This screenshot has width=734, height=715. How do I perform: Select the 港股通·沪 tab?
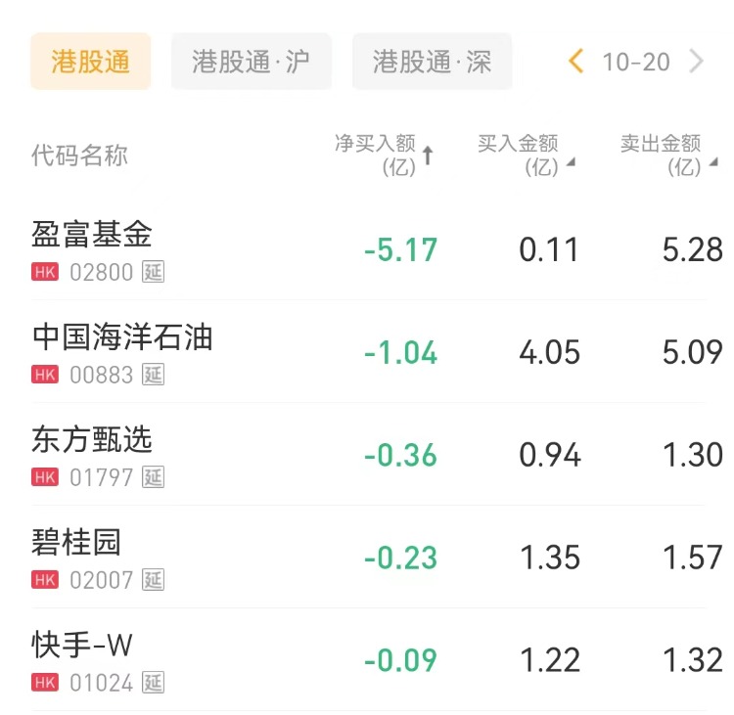click(252, 62)
